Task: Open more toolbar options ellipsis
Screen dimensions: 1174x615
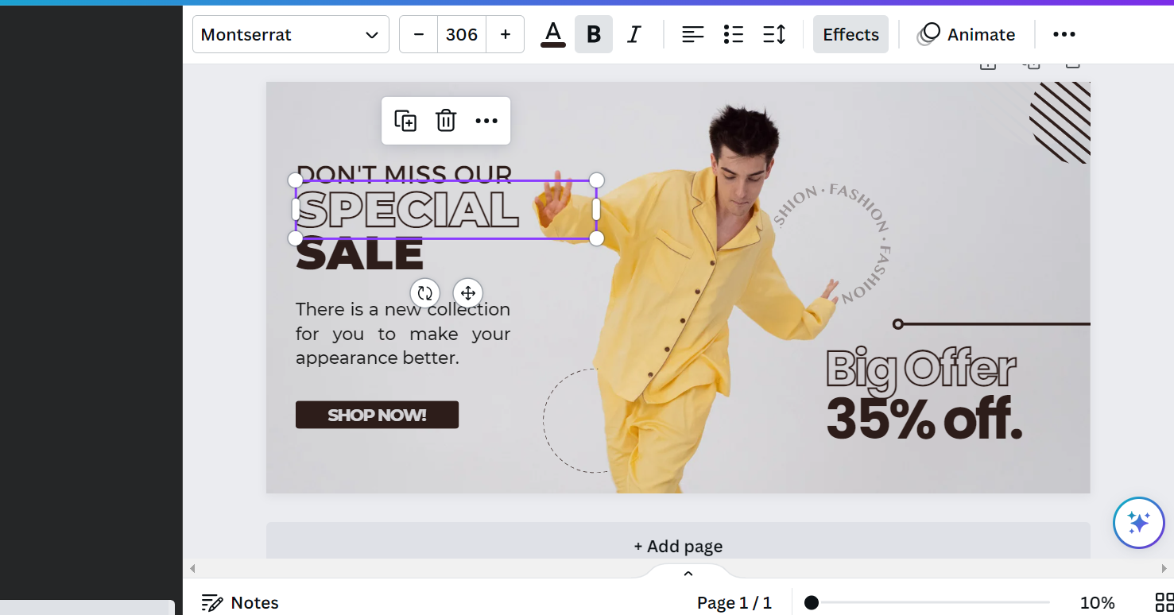Action: point(1064,34)
